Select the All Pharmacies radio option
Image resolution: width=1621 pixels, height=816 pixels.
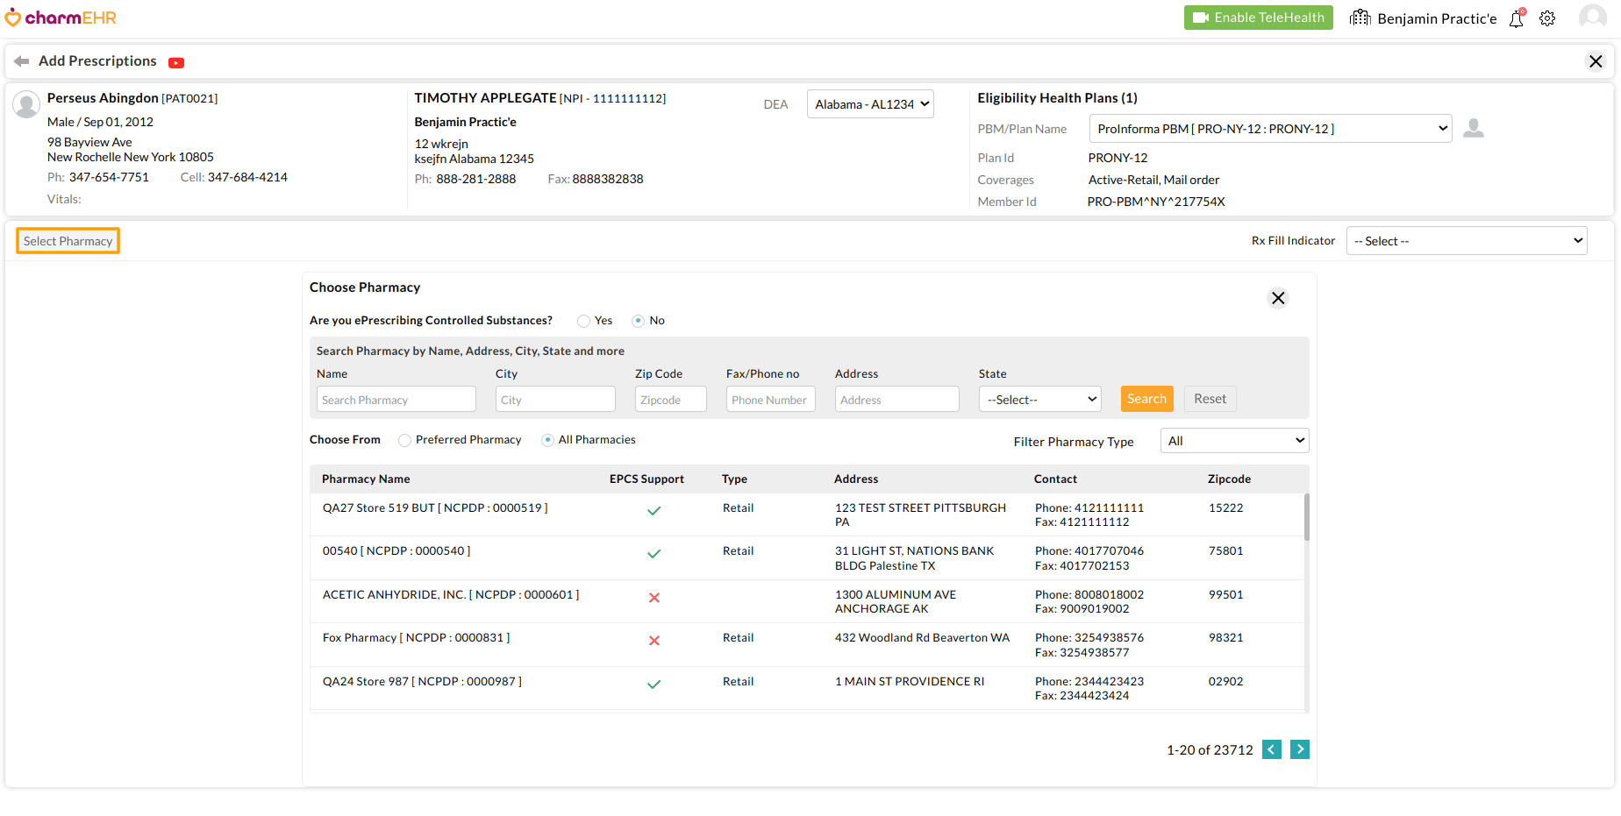(547, 440)
